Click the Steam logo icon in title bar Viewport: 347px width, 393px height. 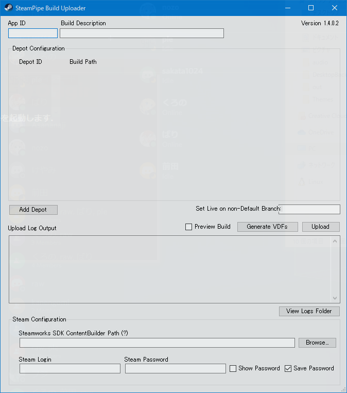8,8
